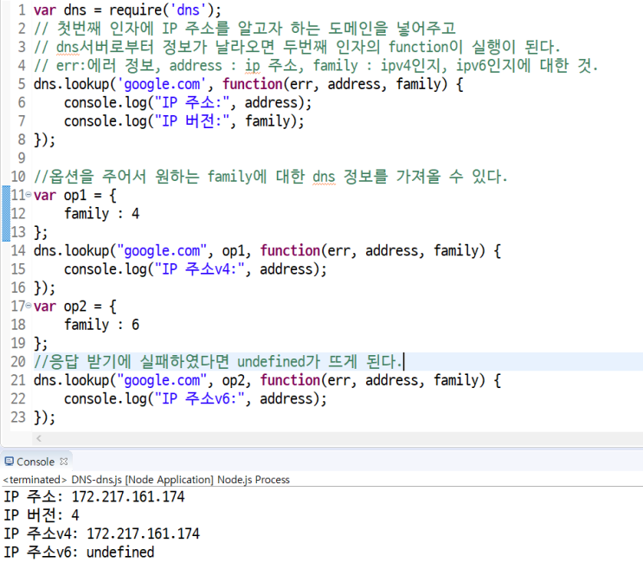Click the blue change marker beside line 12

pyautogui.click(x=6, y=213)
